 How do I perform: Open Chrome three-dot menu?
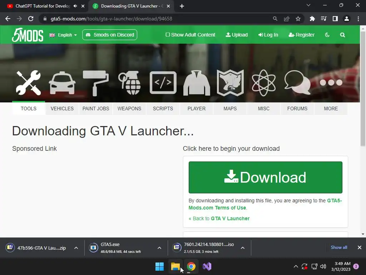click(358, 19)
